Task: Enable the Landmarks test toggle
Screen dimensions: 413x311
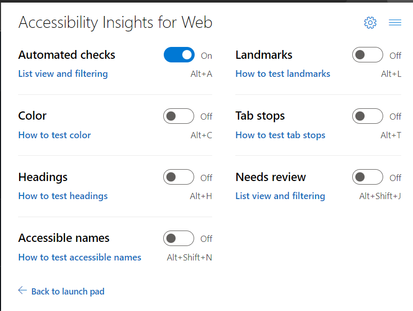Action: coord(367,55)
